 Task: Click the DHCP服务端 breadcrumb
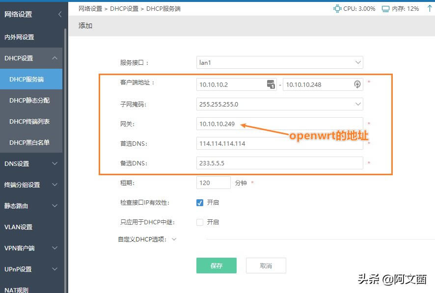click(x=163, y=9)
